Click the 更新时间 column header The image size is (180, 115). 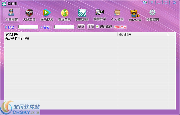point(143,34)
